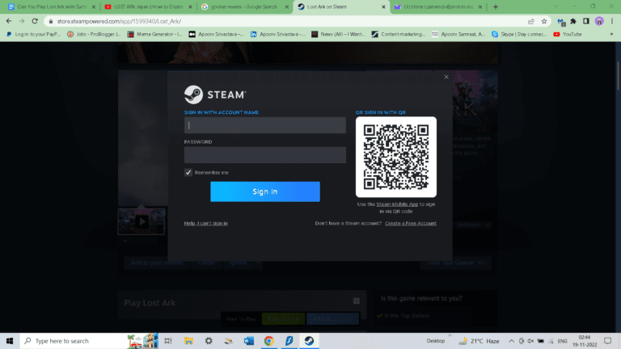The height and width of the screenshot is (349, 621).
Task: Open News (All) - I Want bookmark
Action: pos(339,35)
